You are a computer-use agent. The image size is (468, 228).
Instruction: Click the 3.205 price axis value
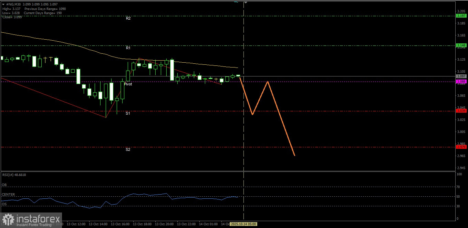point(461,11)
